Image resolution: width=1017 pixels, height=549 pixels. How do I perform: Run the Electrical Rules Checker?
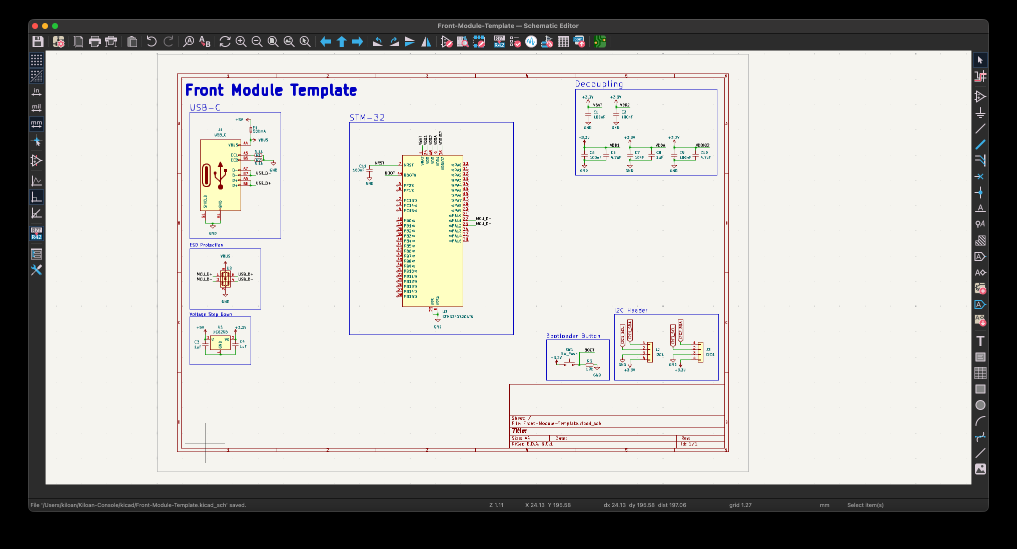pos(515,41)
